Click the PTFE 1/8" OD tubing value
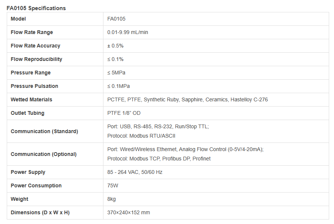 coord(124,113)
